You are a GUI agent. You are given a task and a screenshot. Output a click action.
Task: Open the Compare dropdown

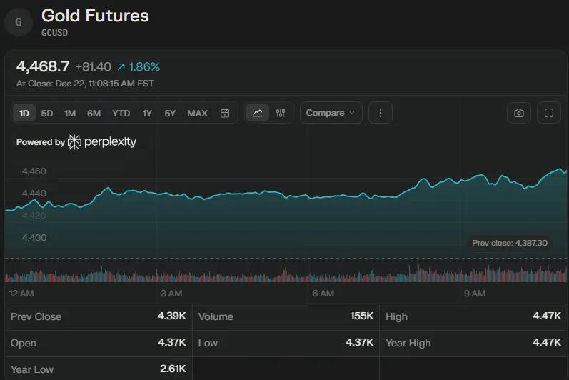pos(331,113)
